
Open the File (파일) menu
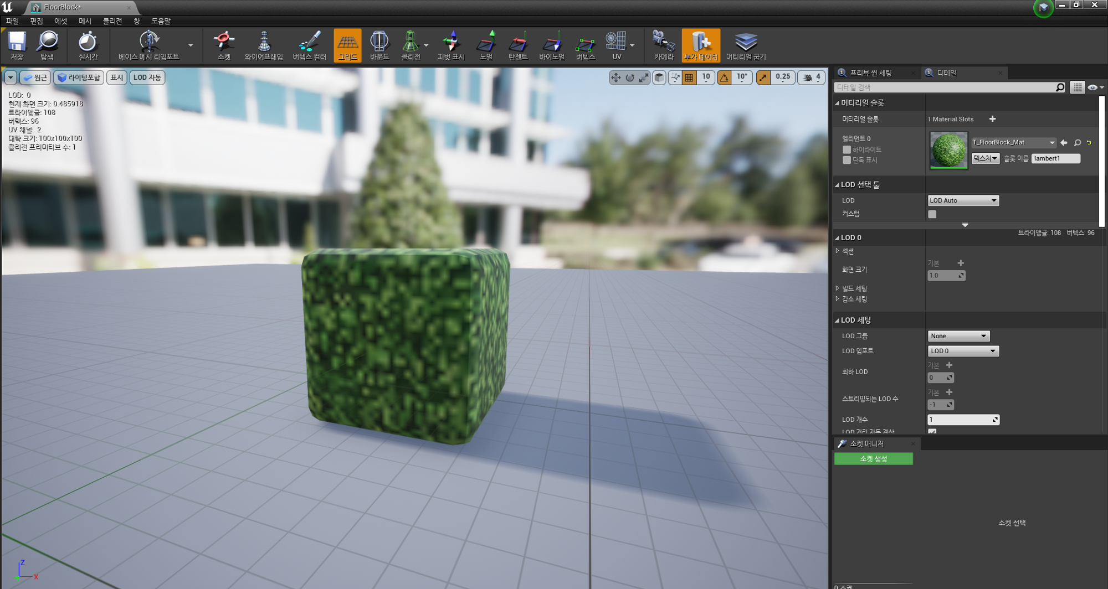12,21
